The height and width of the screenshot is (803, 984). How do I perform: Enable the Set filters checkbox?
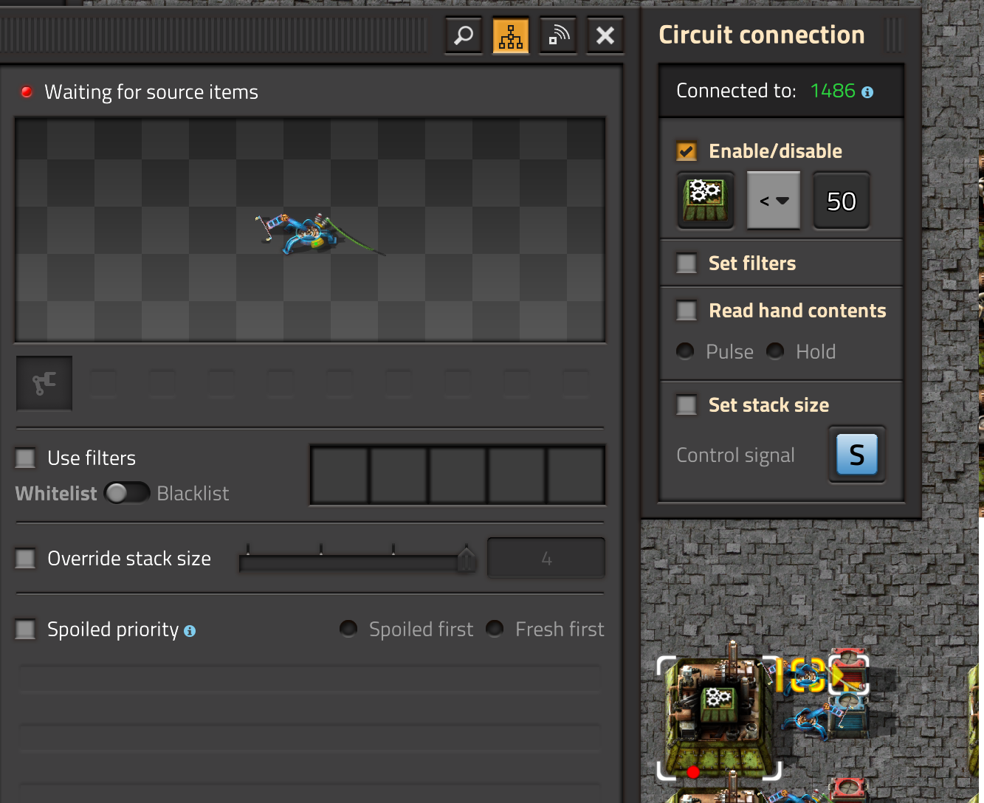point(687,263)
